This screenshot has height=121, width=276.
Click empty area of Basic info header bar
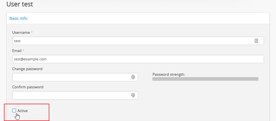(x=149, y=18)
